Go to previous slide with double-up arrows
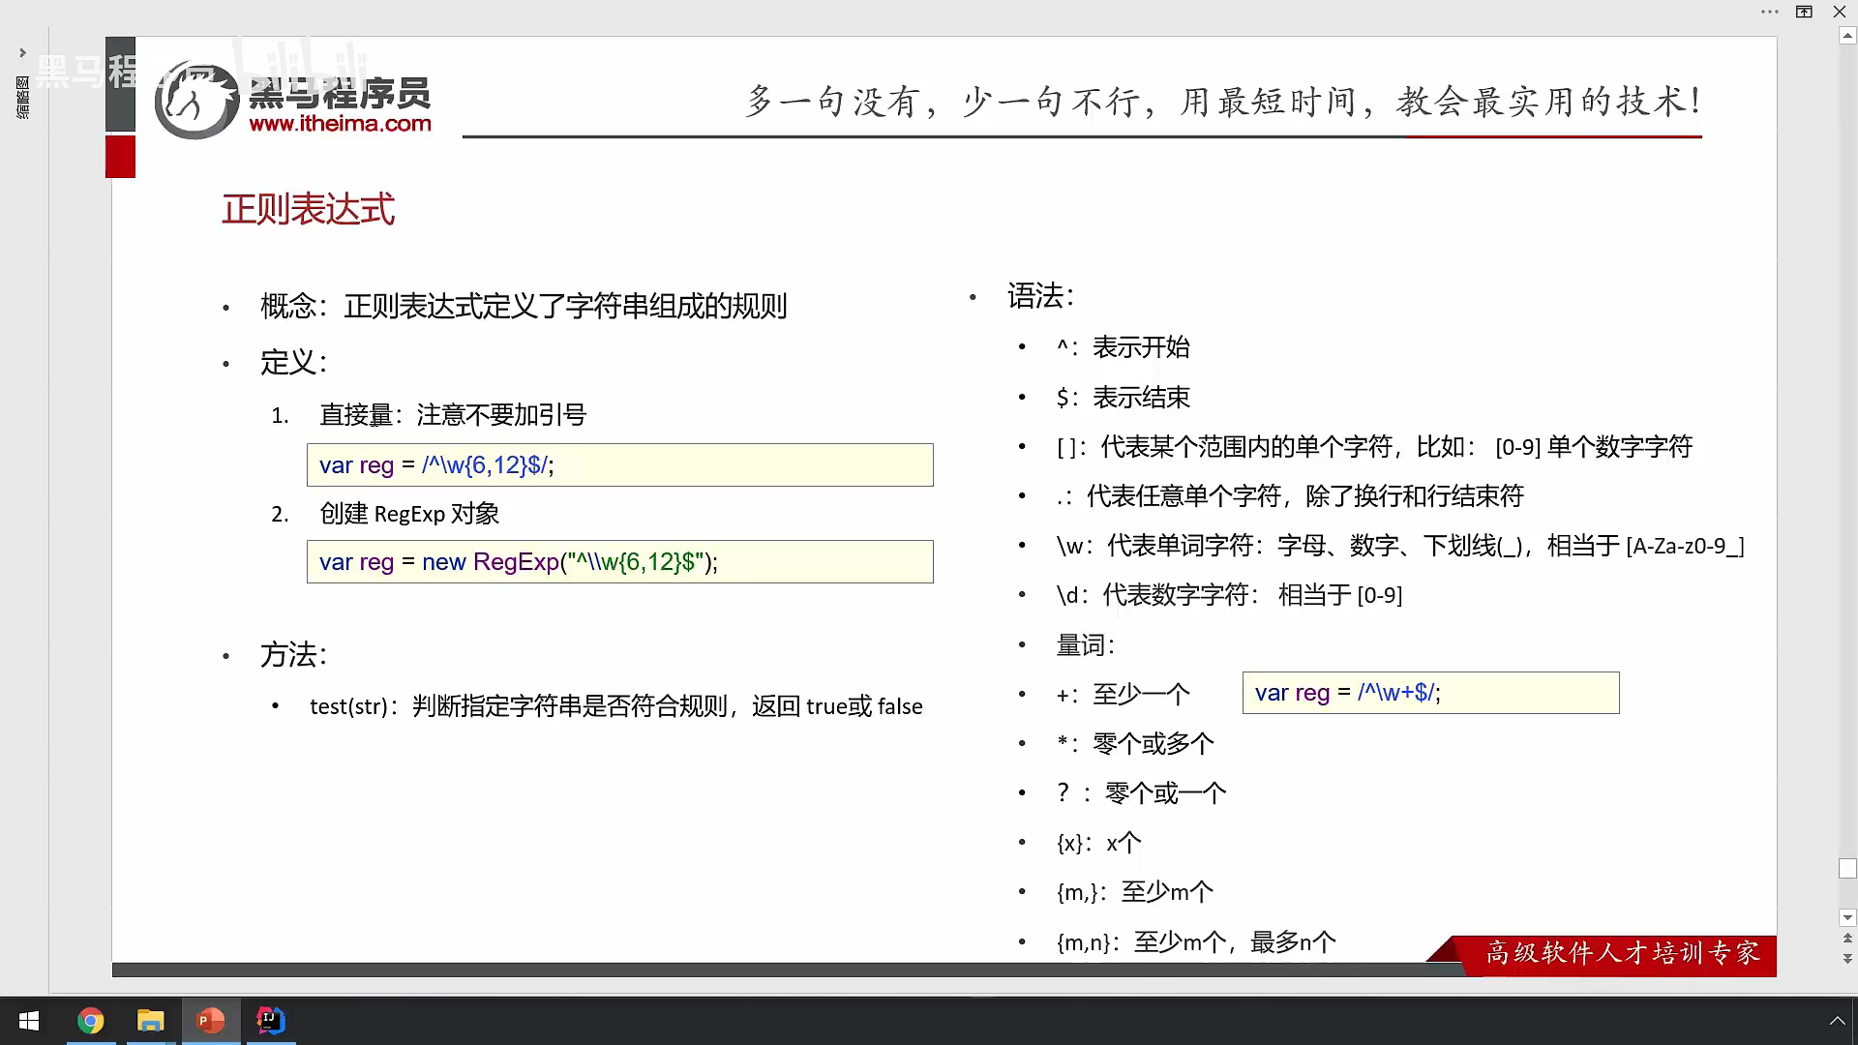1858x1045 pixels. click(x=1847, y=939)
